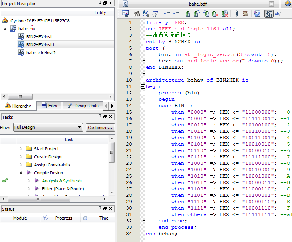The width and height of the screenshot is (292, 242).
Task: Collapse the process (bin) code fold
Action: click(x=143, y=93)
